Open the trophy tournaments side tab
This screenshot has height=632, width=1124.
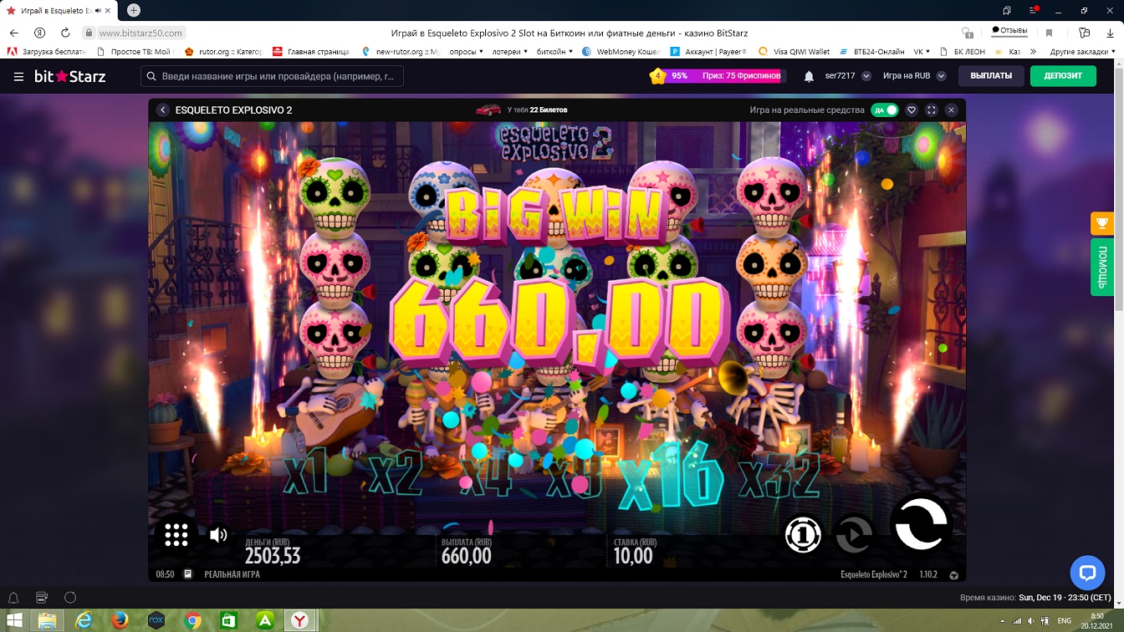coord(1101,223)
